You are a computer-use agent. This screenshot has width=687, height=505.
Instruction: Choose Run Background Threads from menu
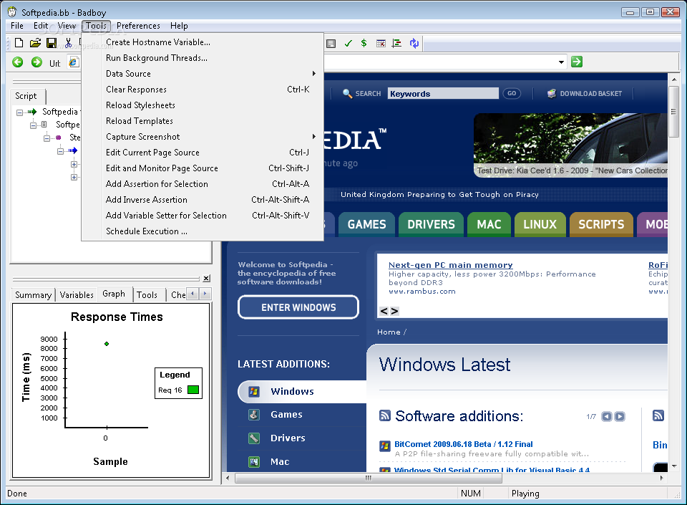(x=203, y=58)
